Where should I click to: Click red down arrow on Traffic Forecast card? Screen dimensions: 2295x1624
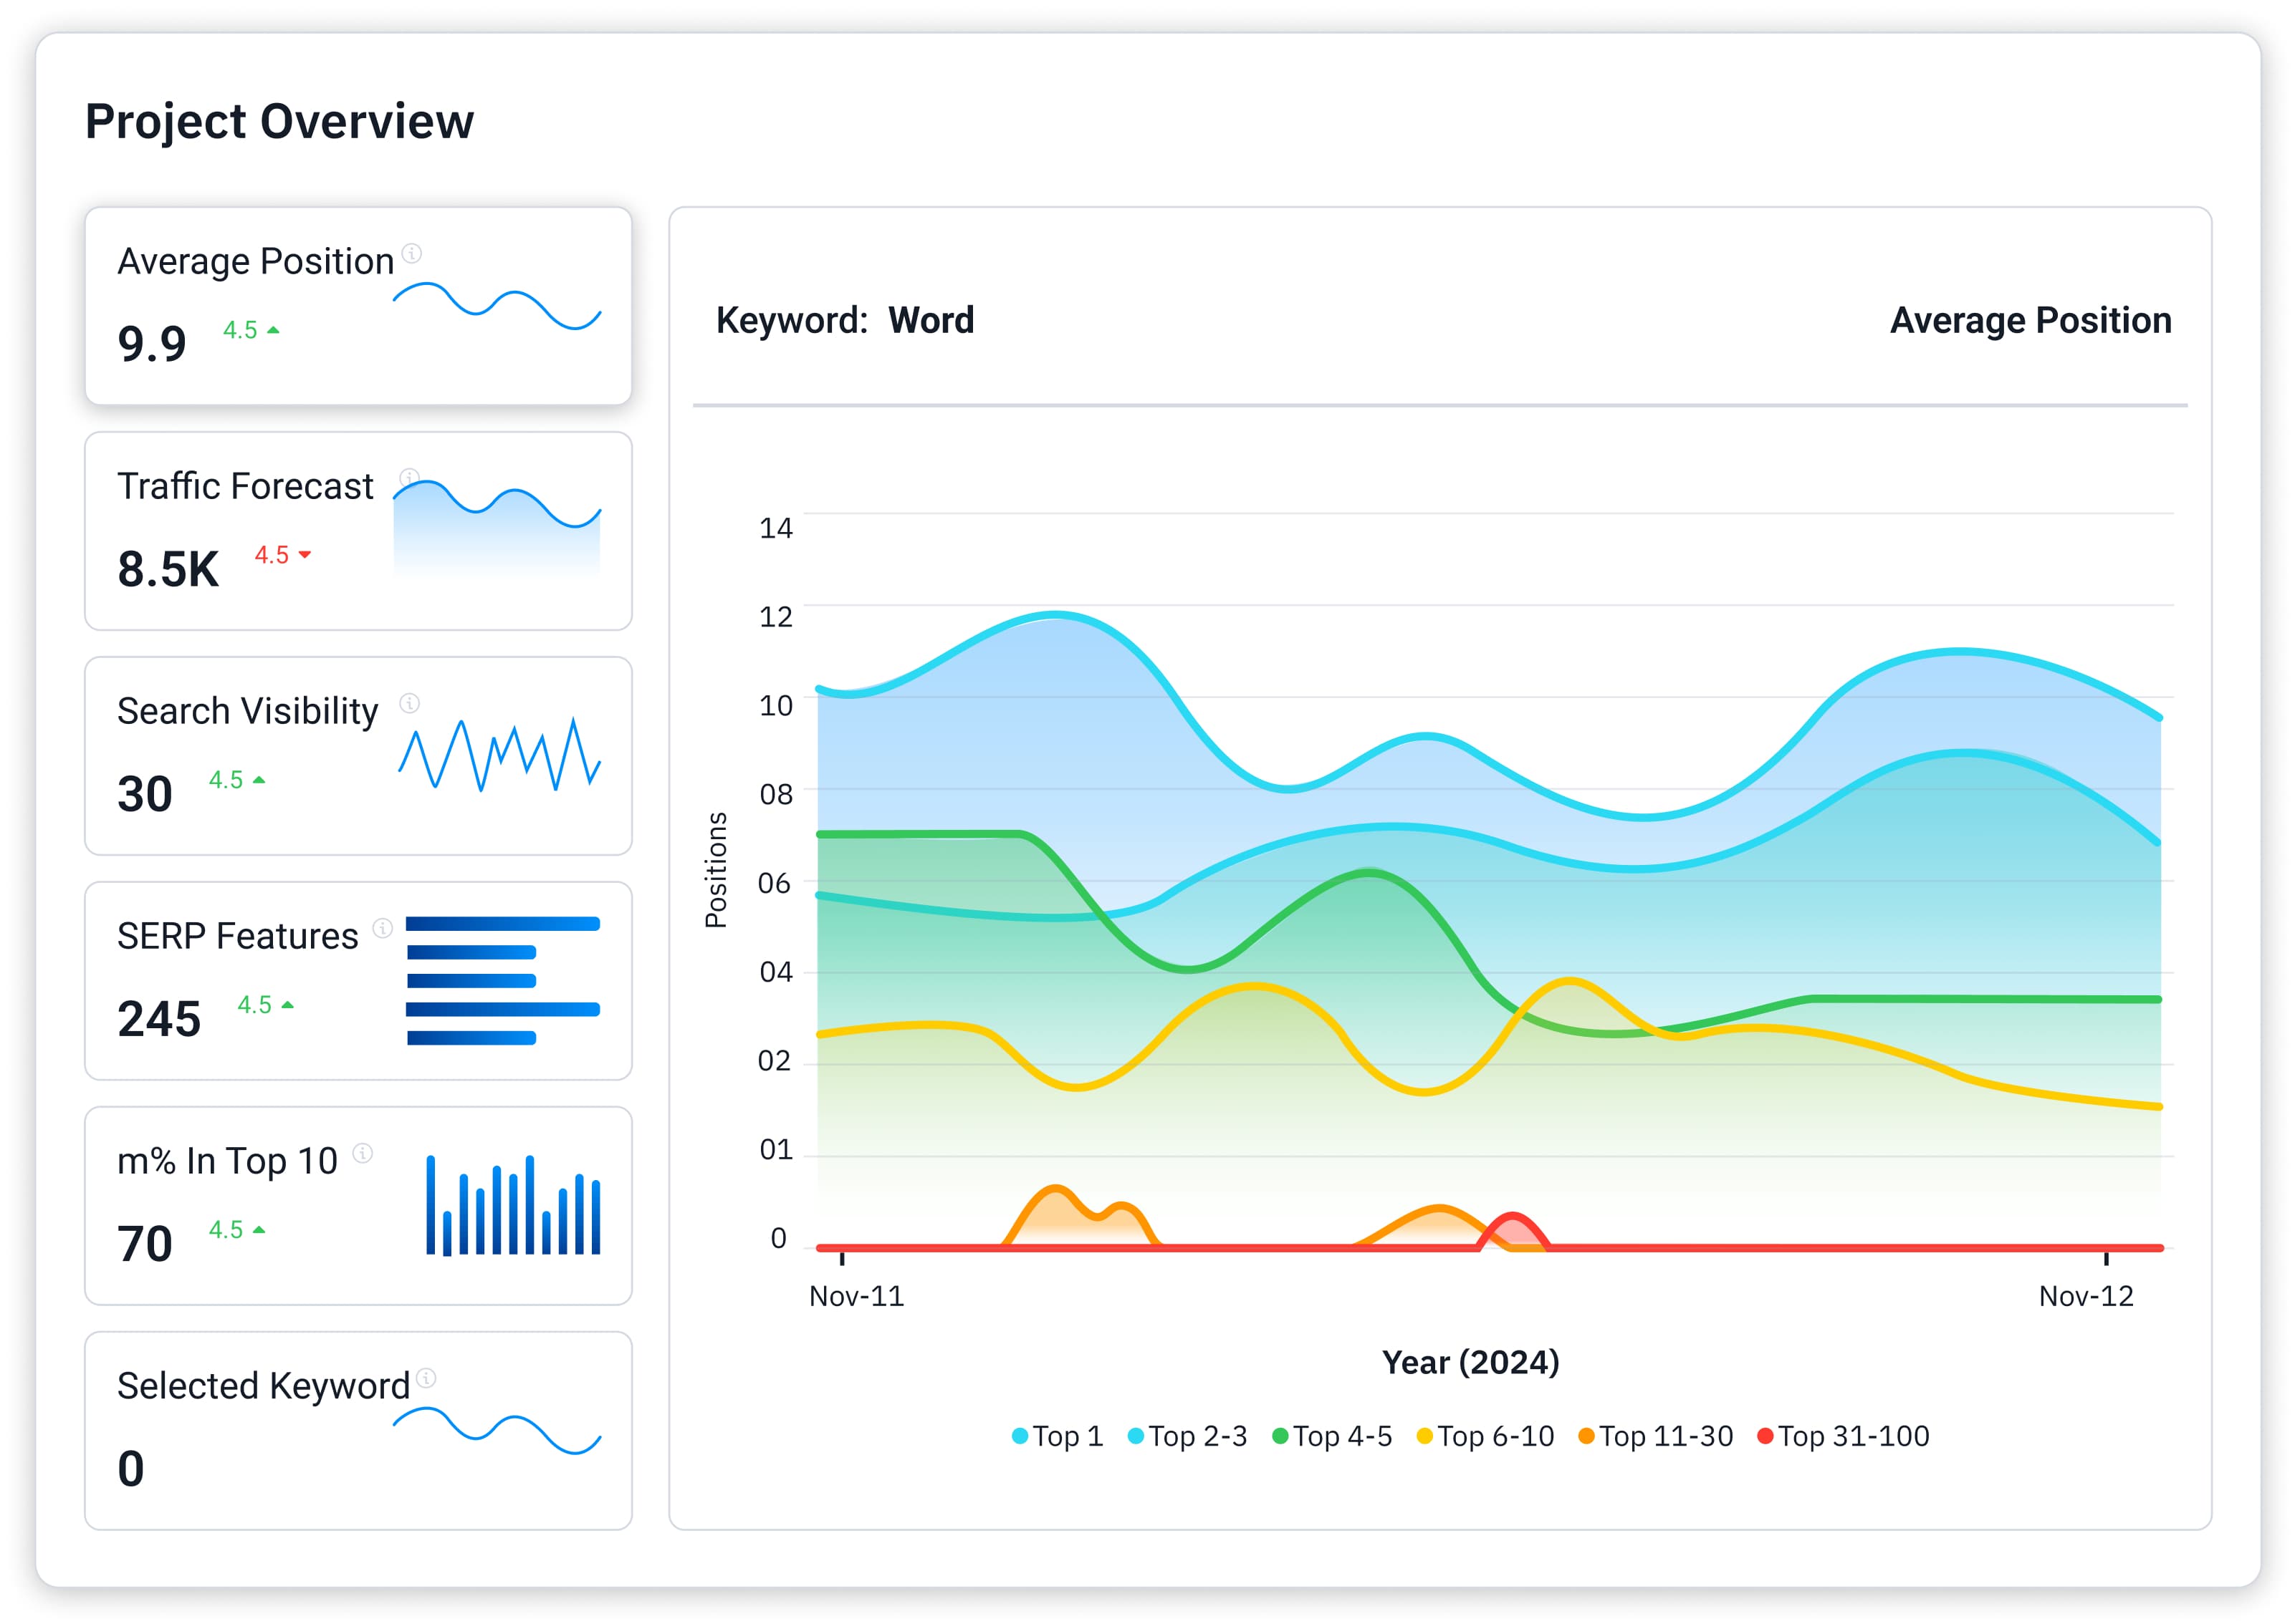(305, 555)
